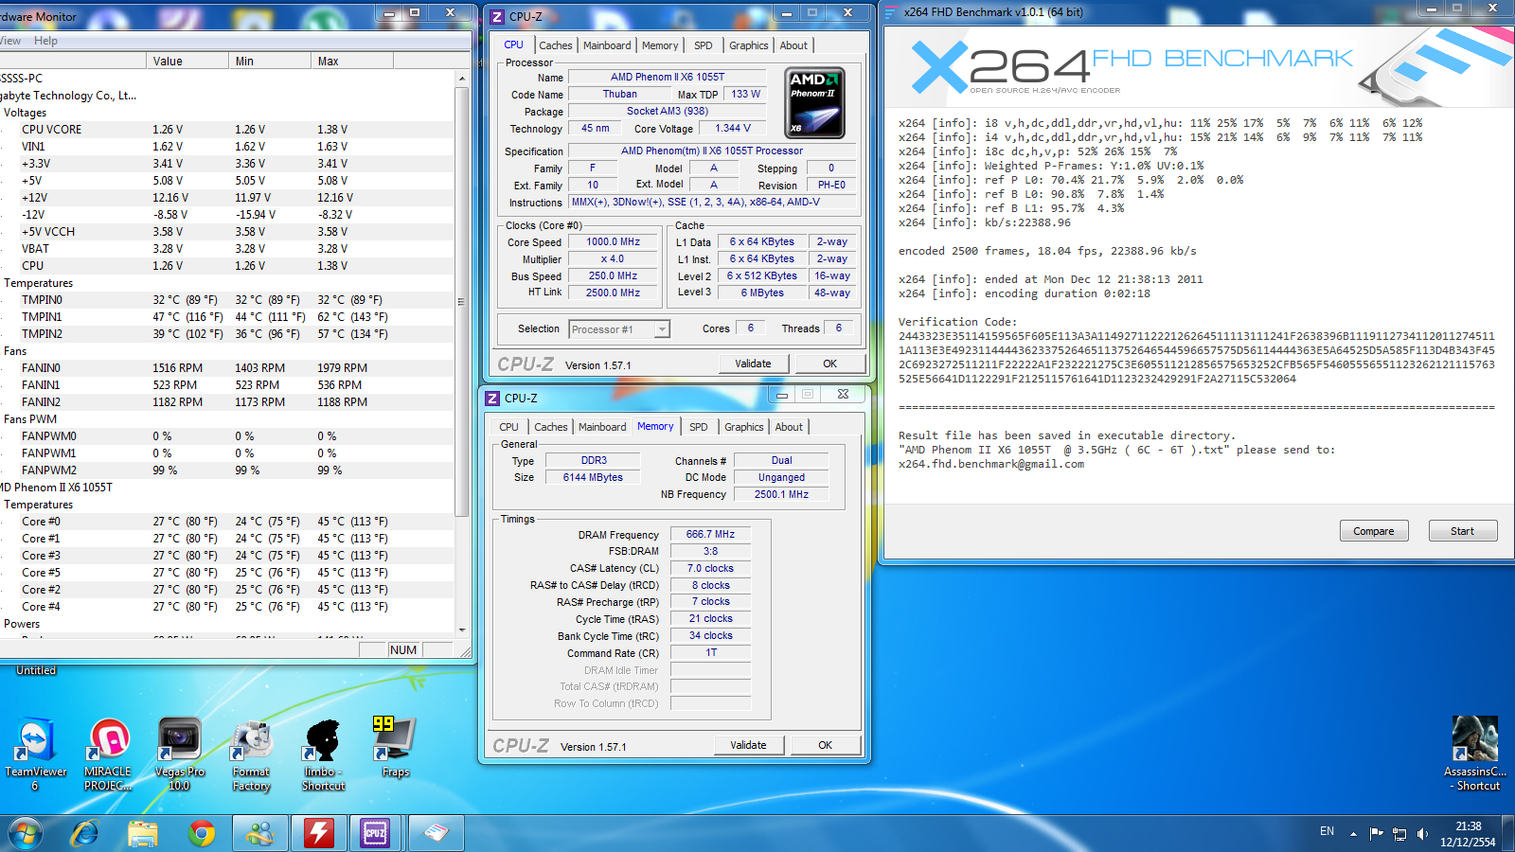This screenshot has width=1515, height=852.
Task: Select the TMPIN0 temperature row
Action: [227, 300]
